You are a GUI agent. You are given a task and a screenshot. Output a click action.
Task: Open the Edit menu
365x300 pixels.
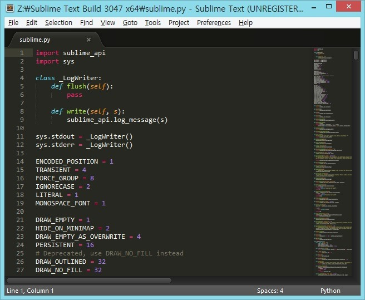[32, 23]
